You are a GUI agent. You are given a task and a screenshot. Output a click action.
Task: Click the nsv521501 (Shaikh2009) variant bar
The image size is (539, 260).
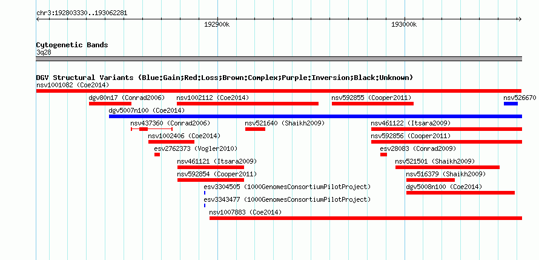(x=447, y=167)
